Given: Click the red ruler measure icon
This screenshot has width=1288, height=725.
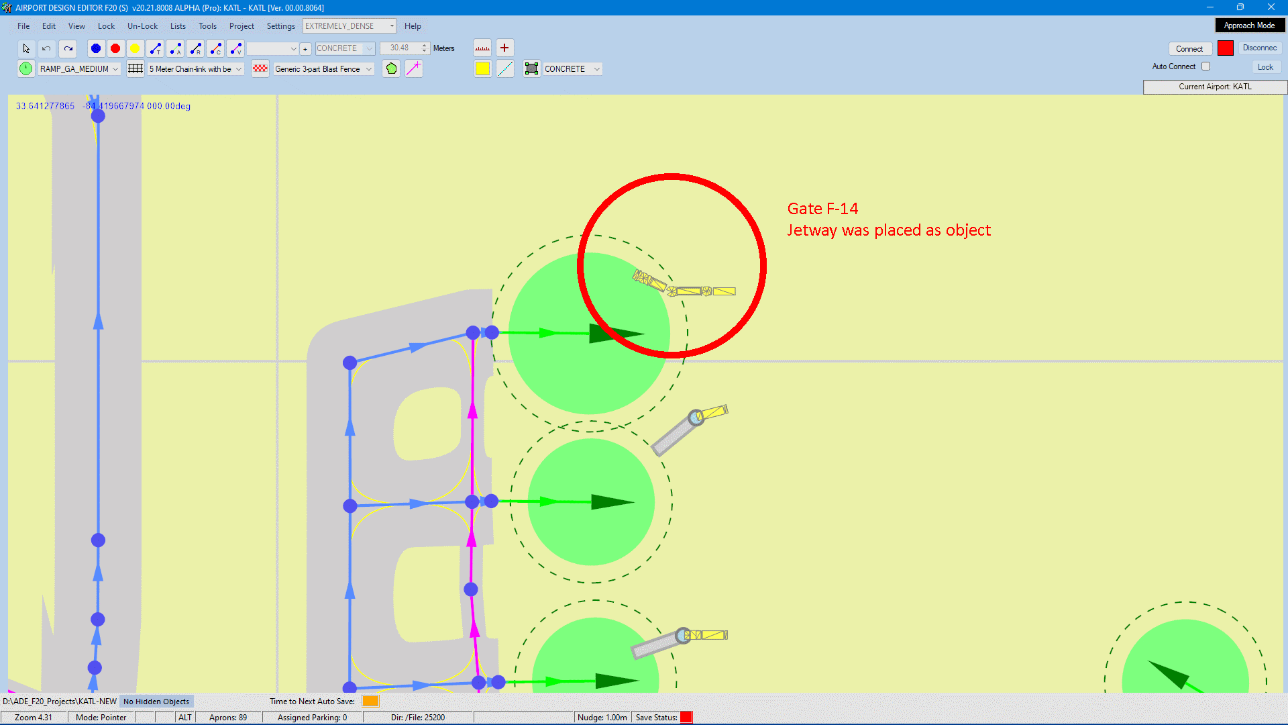Looking at the screenshot, I should click(482, 48).
